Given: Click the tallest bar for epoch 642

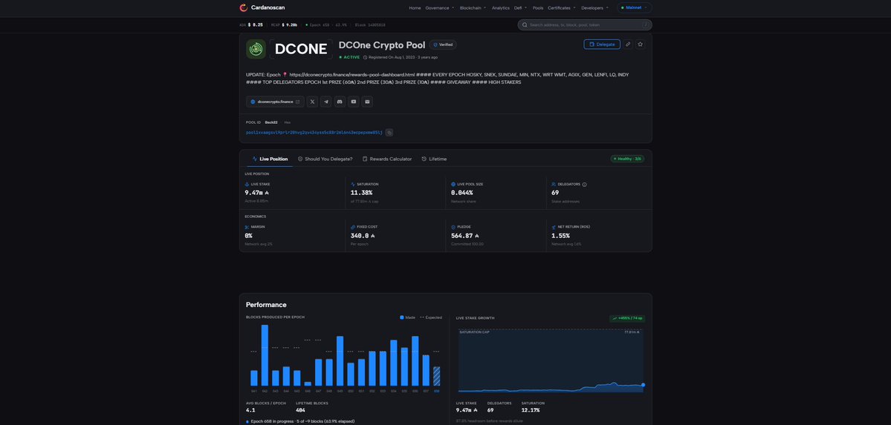Looking at the screenshot, I should coord(265,355).
